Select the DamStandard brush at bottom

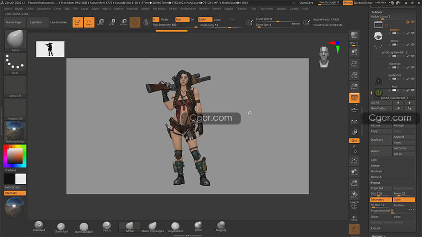[x=84, y=227]
